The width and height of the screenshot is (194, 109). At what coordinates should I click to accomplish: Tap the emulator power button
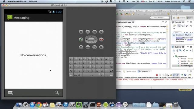[101, 32]
